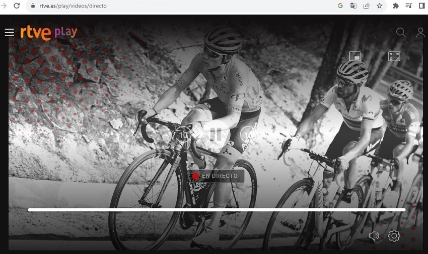Open the browser extensions puzzle icon
Viewport: 428px width, 254px height.
pyautogui.click(x=395, y=6)
